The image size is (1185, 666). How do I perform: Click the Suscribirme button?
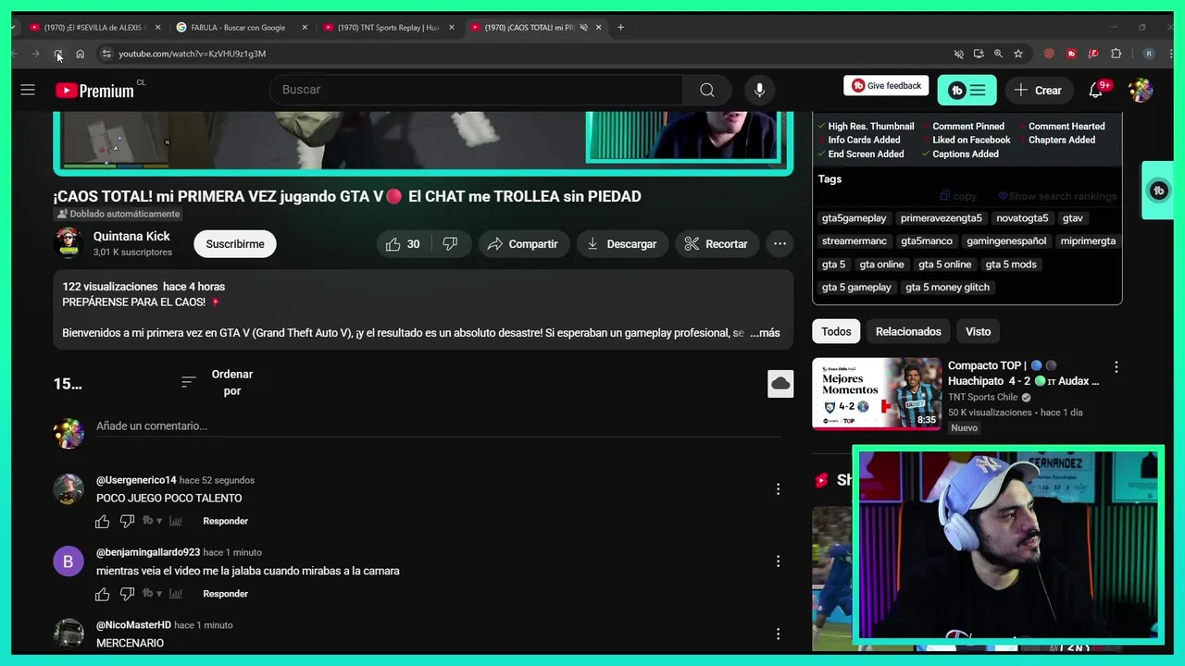[x=235, y=244]
